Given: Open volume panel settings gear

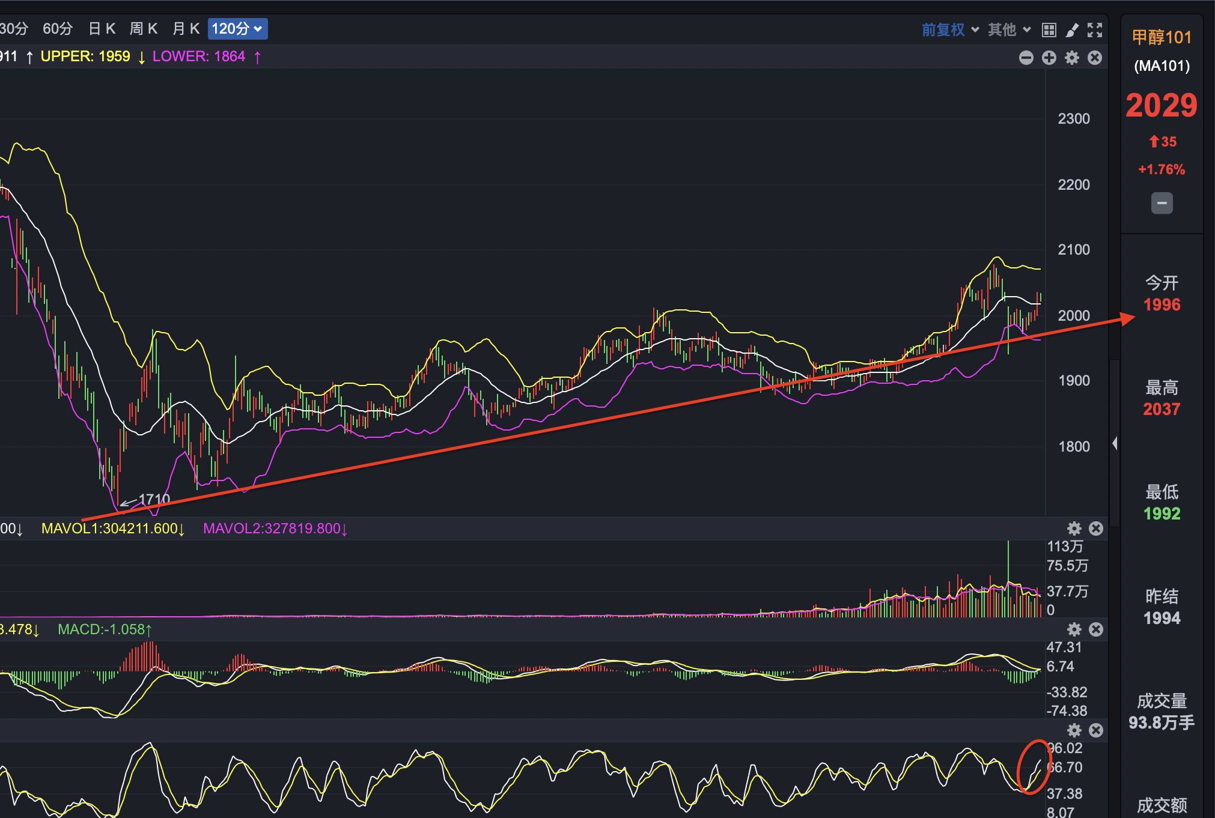Looking at the screenshot, I should [x=1074, y=529].
